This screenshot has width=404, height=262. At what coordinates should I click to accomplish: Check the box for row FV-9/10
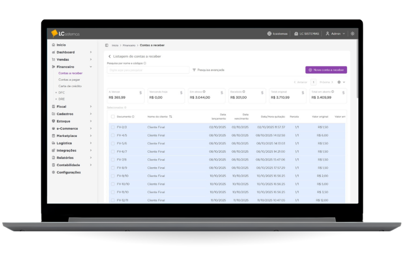tap(112, 176)
